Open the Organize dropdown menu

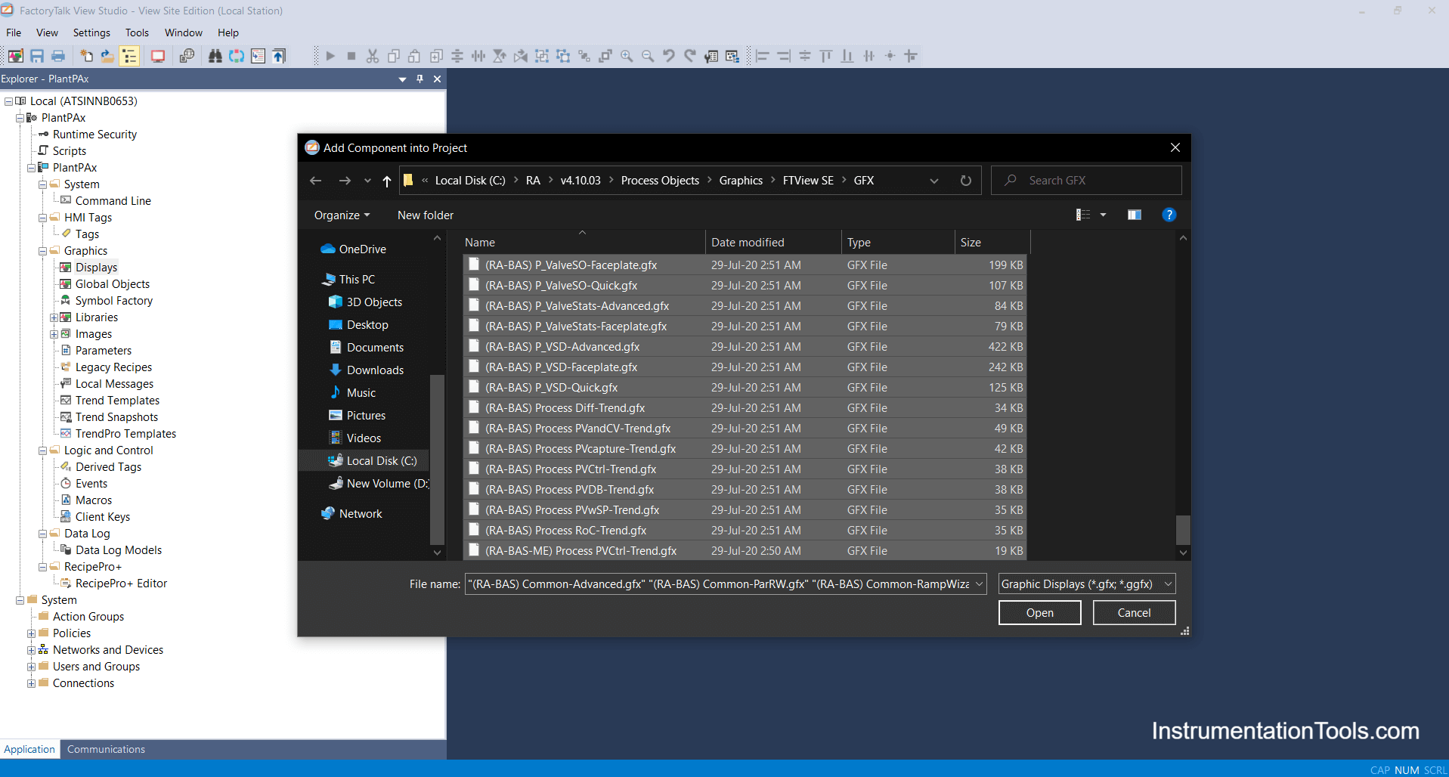click(342, 215)
